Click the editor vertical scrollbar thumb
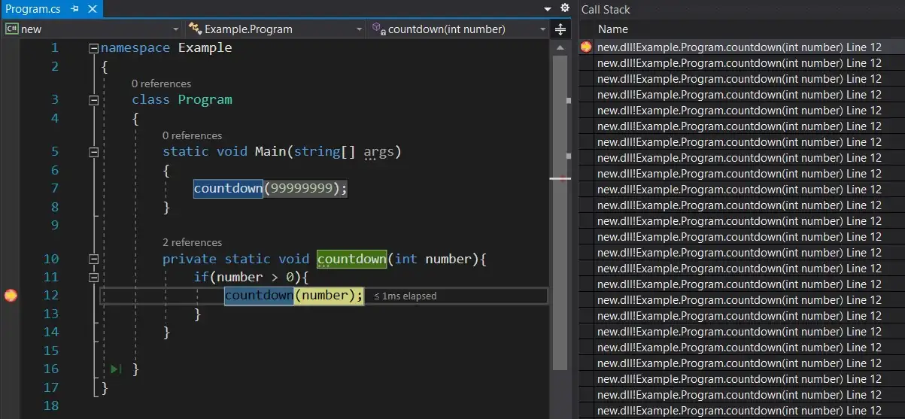The height and width of the screenshot is (419, 905). (x=560, y=213)
